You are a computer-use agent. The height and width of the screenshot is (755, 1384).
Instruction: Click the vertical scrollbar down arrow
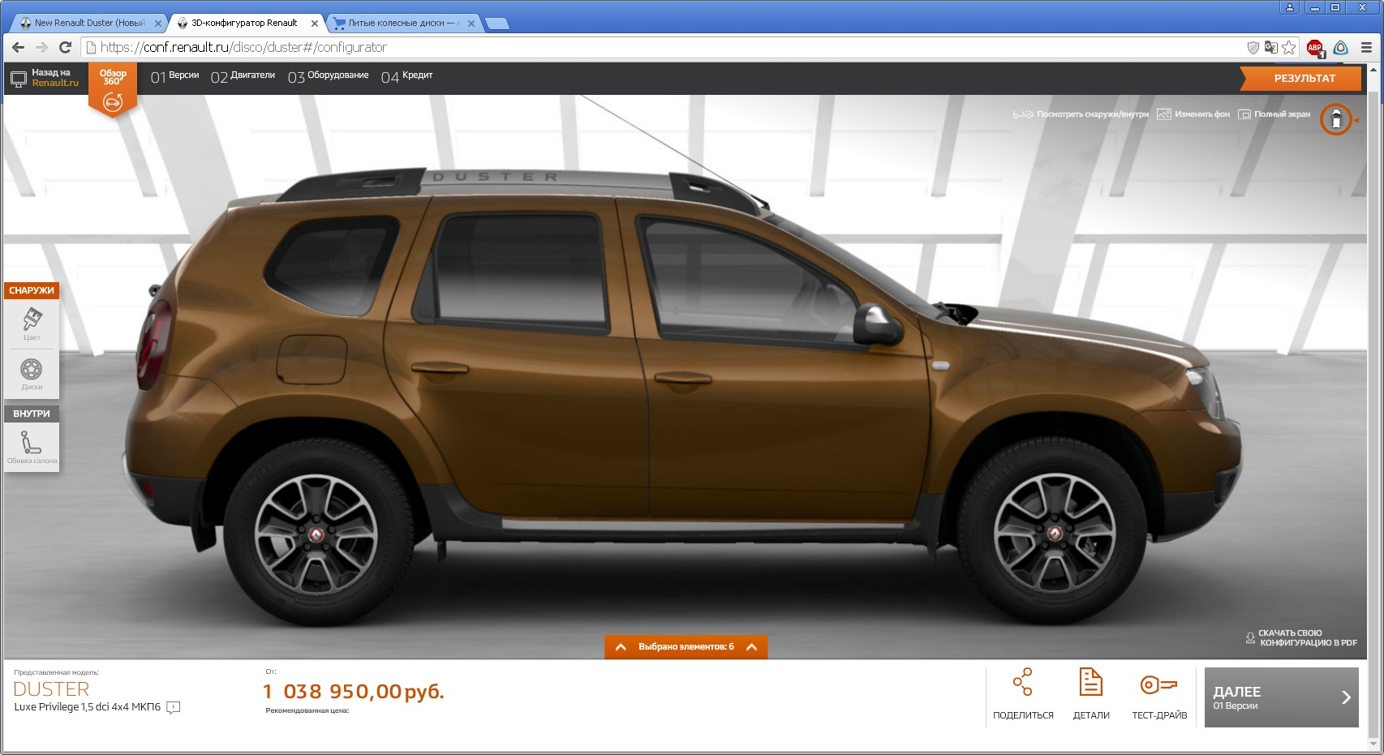[x=1373, y=744]
